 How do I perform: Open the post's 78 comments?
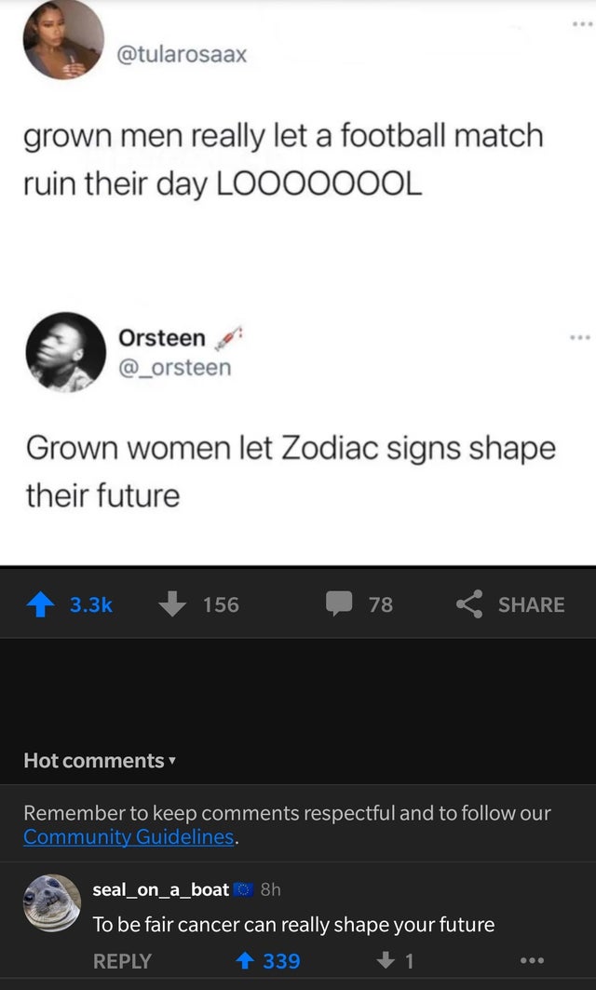tap(339, 604)
